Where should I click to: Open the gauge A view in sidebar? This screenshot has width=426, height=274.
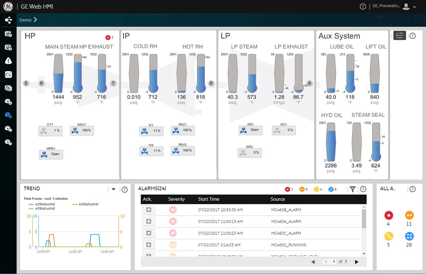coord(8,101)
